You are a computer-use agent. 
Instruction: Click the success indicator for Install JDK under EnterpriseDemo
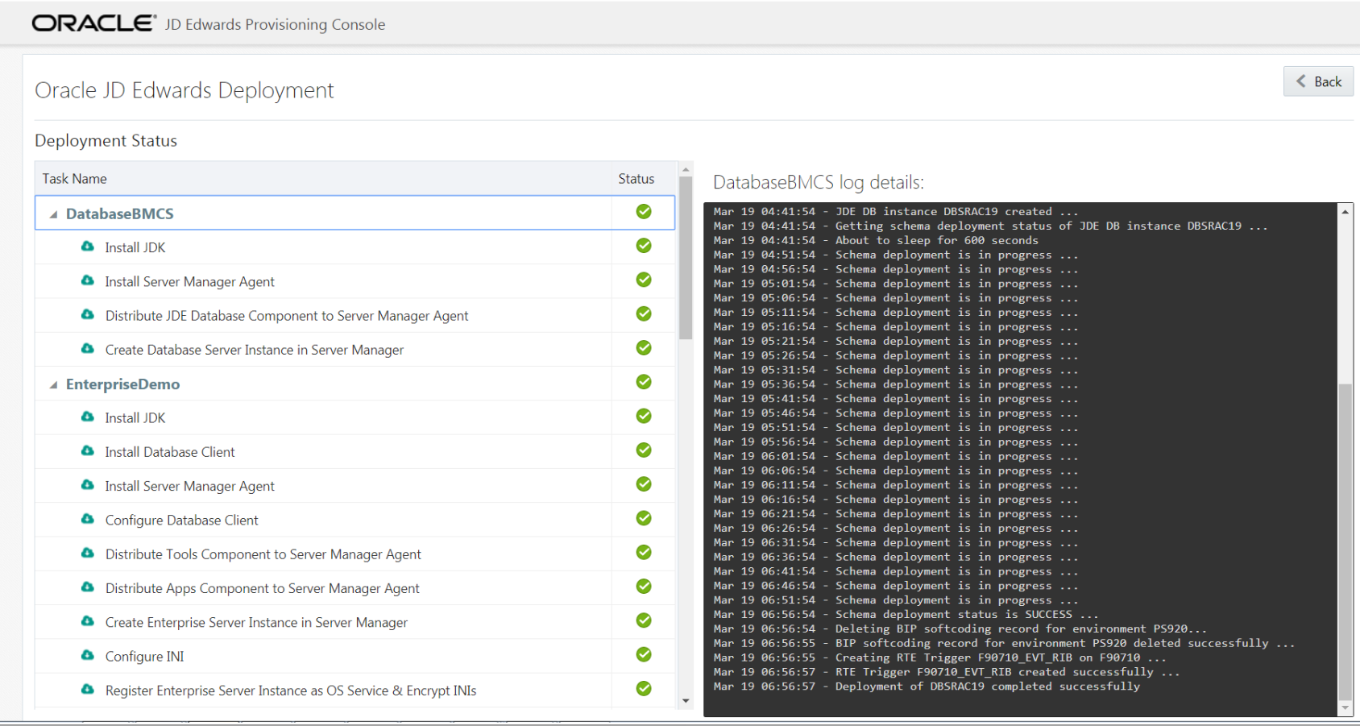643,417
